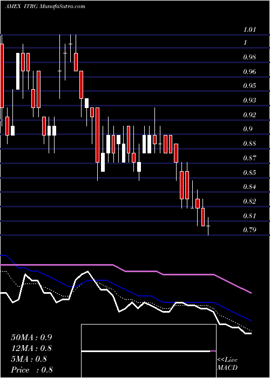This screenshot has height=378, width=270.
Task: Click the '50MA : 0.9' reading
Action: [31, 337]
